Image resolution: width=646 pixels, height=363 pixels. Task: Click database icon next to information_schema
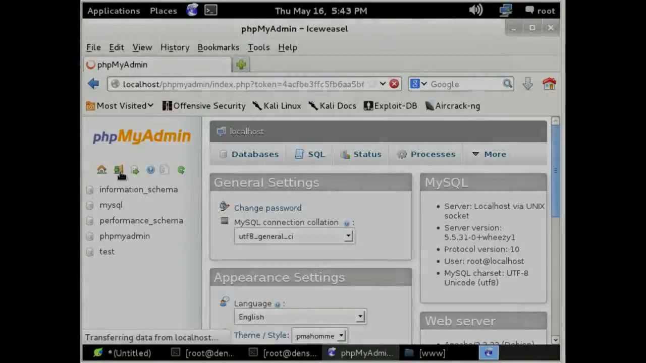pyautogui.click(x=90, y=190)
